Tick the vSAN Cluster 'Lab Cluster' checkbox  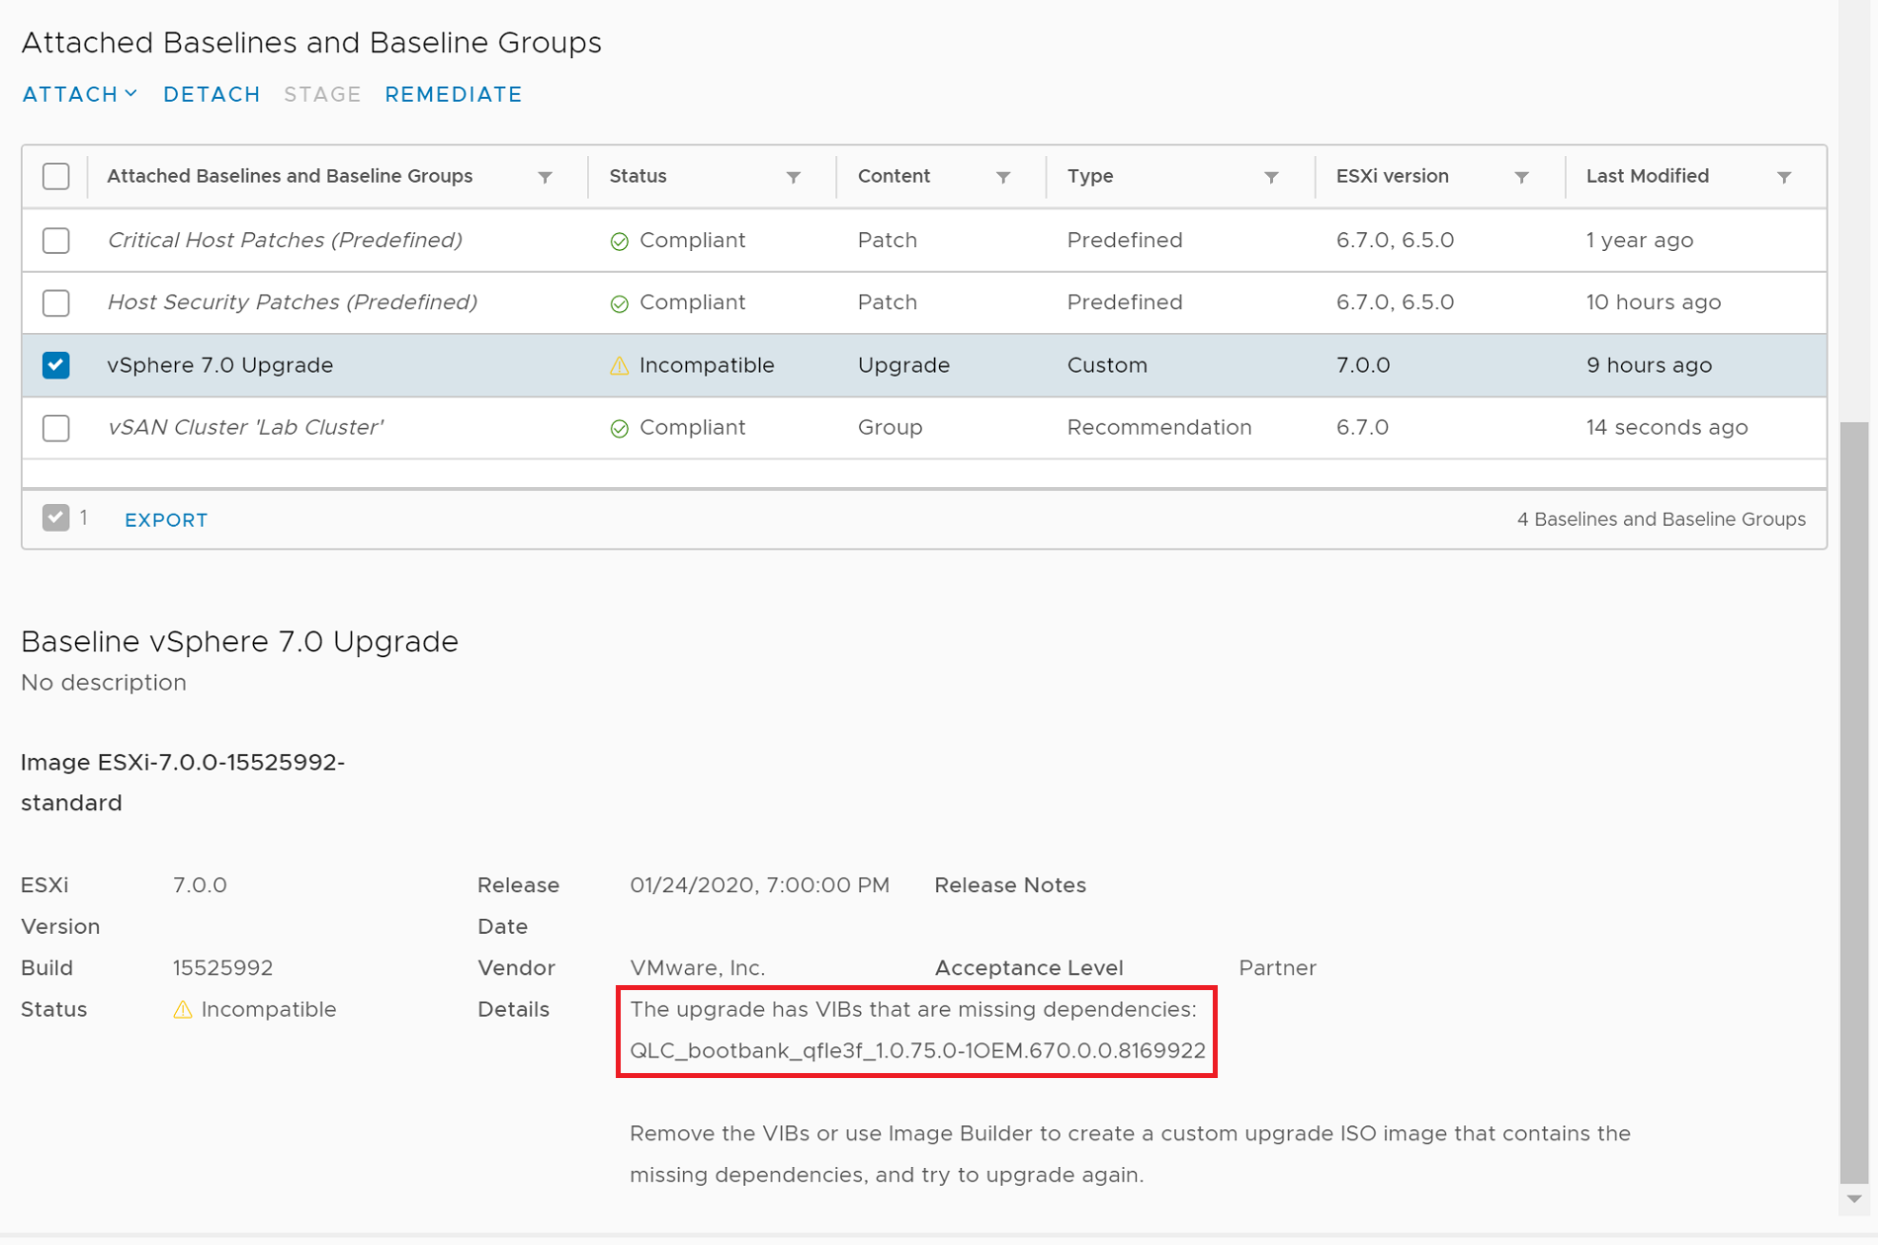tap(56, 428)
